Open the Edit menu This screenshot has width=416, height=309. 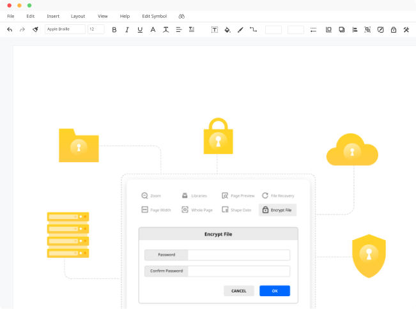(31, 16)
